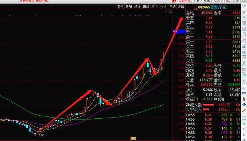Click the candlestick chart sidebar icon
Image resolution: width=247 pixels, height=141 pixels.
click(x=244, y=40)
